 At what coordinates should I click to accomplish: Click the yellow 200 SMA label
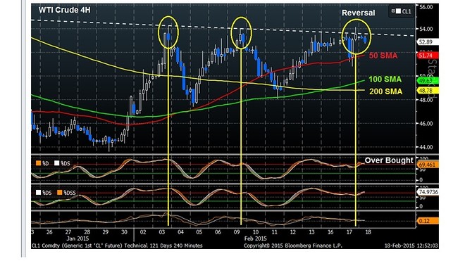coord(386,91)
